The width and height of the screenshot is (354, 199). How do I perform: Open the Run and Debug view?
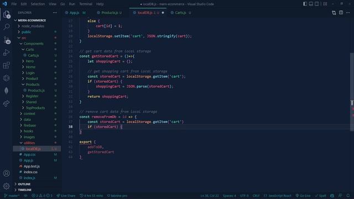point(7,53)
